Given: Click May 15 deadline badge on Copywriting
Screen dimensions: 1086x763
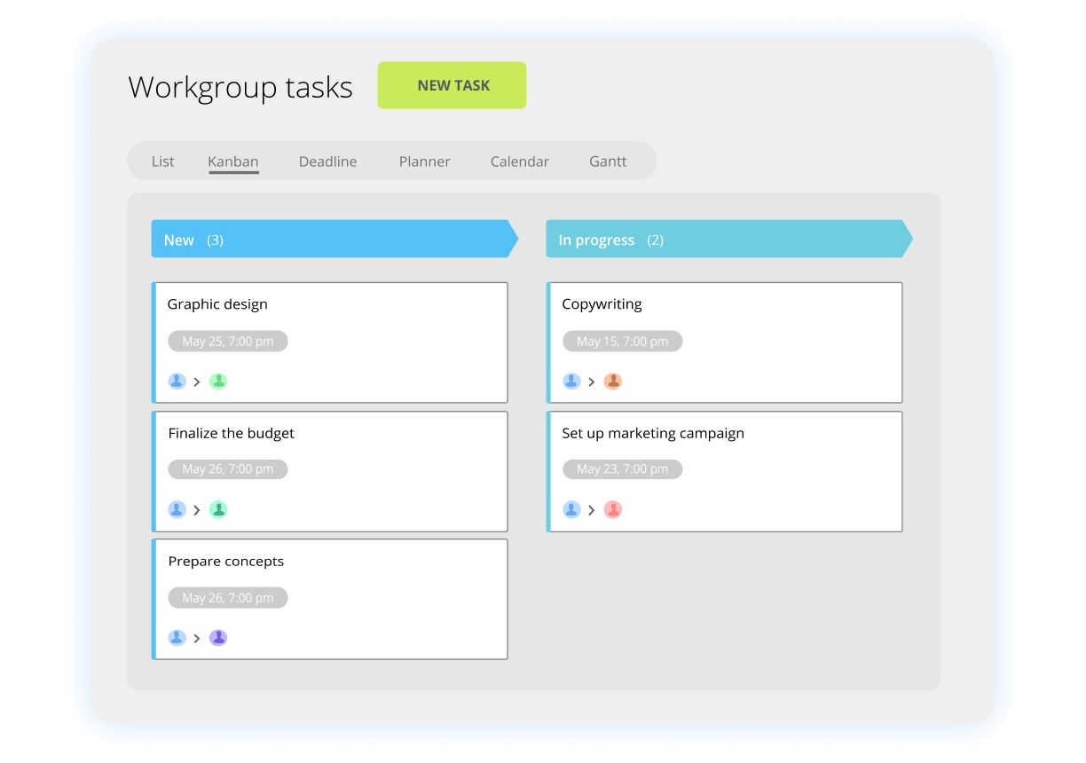Looking at the screenshot, I should (622, 342).
